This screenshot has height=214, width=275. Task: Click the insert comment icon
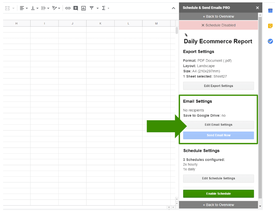tap(75, 8)
